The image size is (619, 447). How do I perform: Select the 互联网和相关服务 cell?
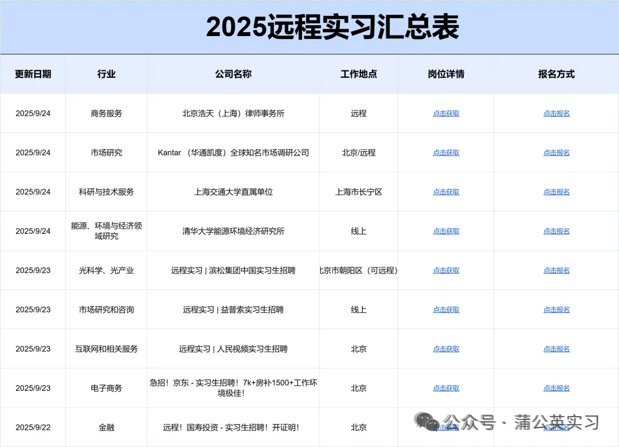107,349
